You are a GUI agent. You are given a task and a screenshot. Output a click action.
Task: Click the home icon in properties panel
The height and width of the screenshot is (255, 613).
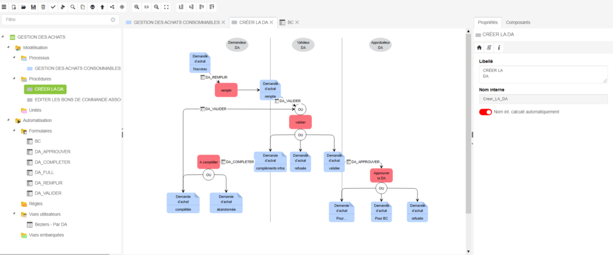pyautogui.click(x=479, y=47)
